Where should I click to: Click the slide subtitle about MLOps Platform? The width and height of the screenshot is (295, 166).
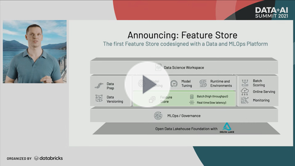(185, 44)
